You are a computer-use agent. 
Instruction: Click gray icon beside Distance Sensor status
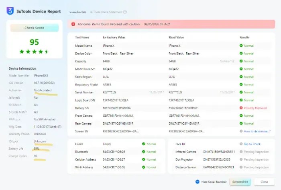[x=241, y=167]
